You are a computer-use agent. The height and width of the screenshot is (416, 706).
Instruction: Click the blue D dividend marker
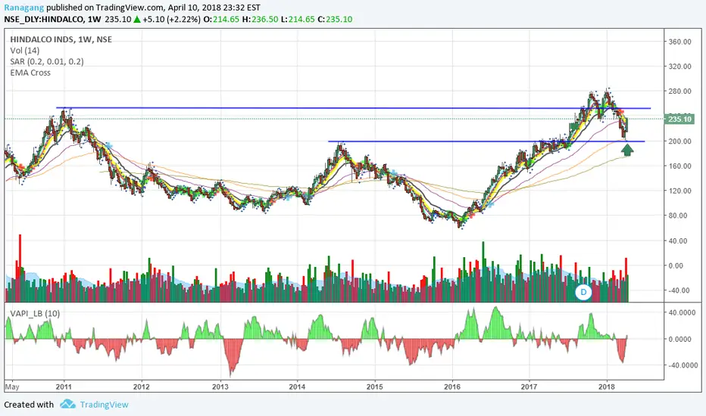coord(583,292)
